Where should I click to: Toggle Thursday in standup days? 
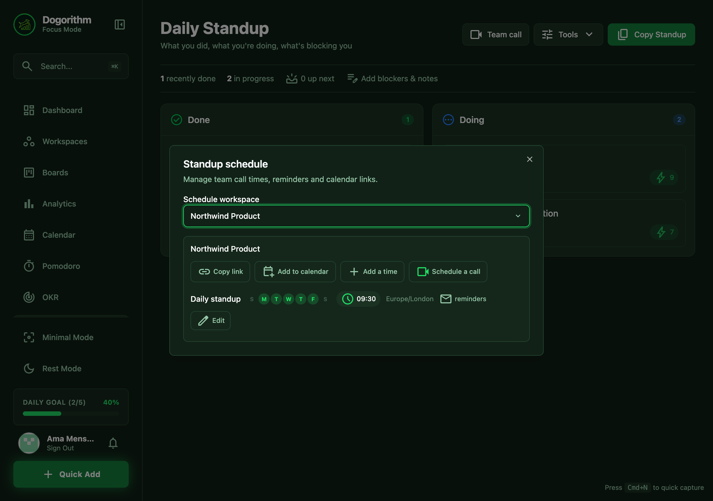click(x=301, y=299)
